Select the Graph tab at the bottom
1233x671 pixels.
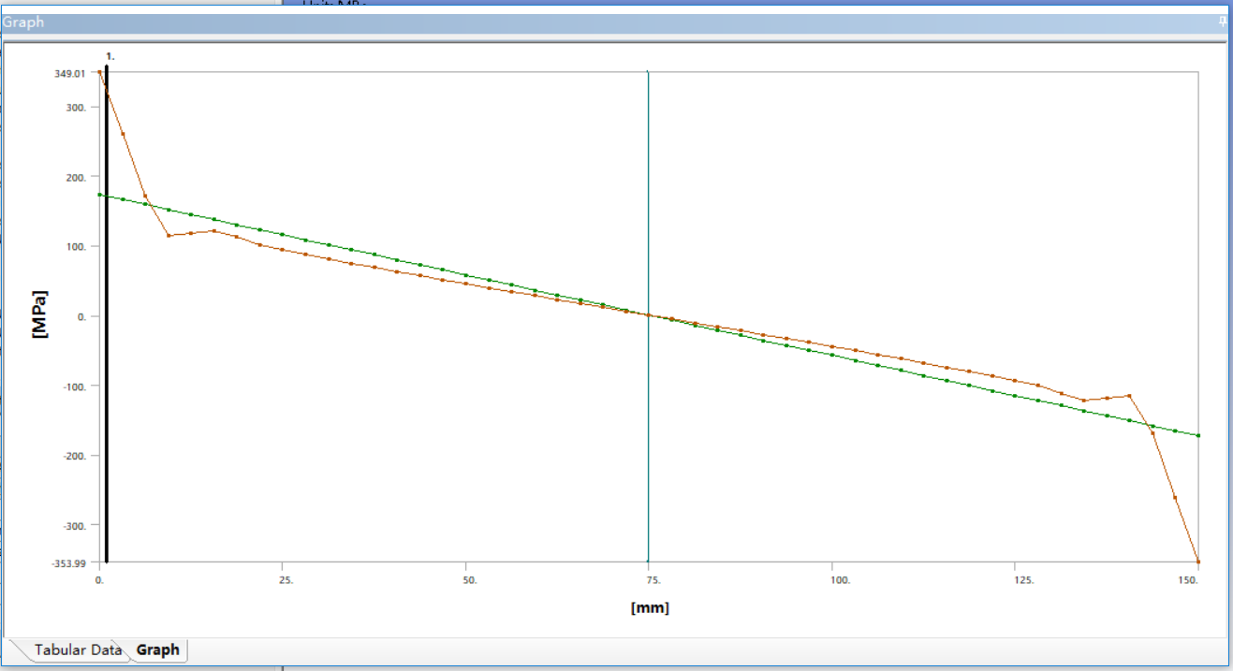pos(157,649)
